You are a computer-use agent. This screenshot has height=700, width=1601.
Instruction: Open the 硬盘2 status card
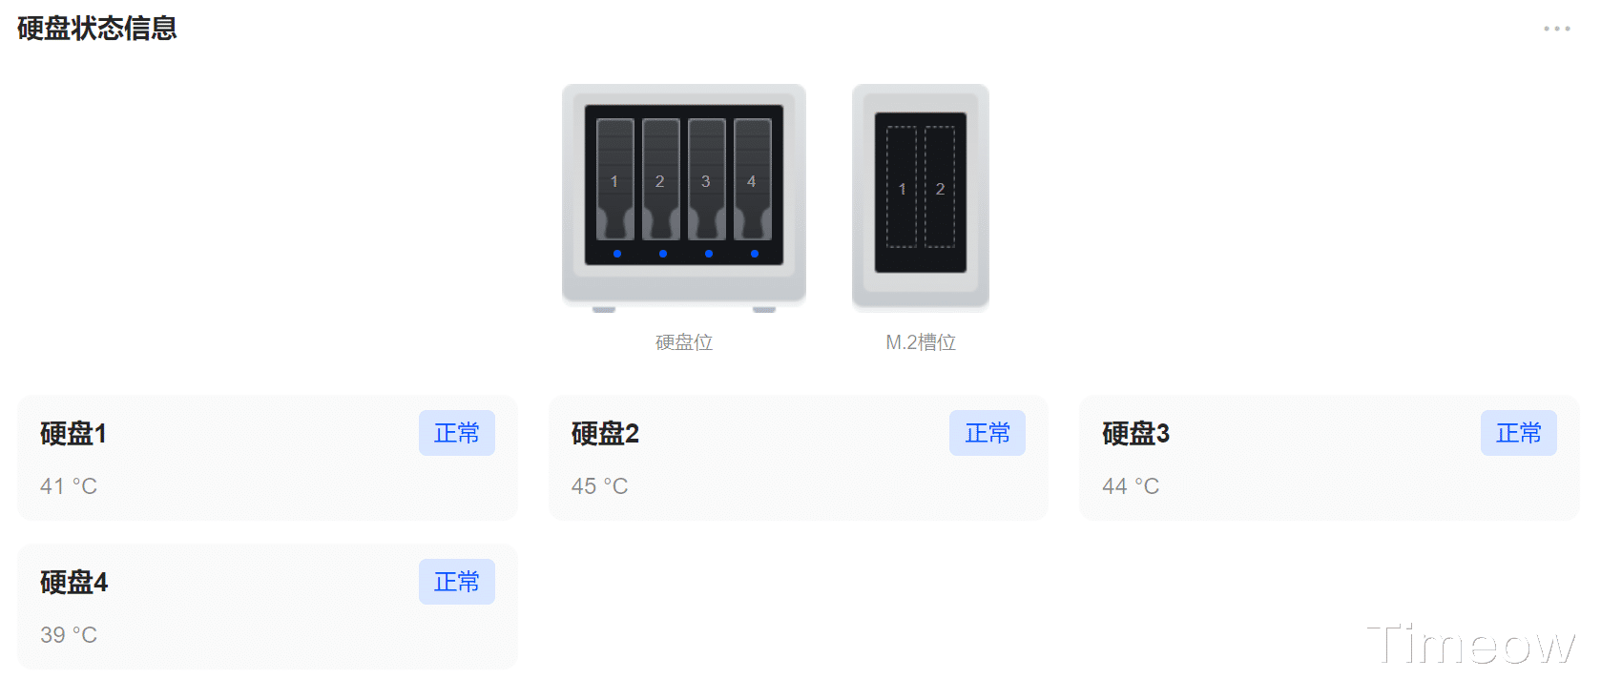tap(799, 458)
